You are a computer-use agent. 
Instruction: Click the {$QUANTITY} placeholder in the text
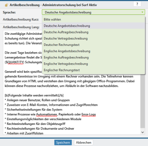(x=14, y=62)
